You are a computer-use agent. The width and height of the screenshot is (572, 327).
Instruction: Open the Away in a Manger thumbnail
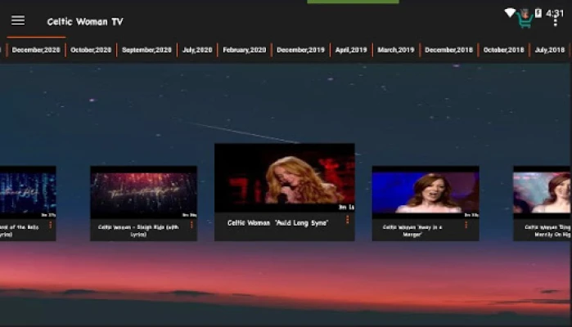(425, 193)
